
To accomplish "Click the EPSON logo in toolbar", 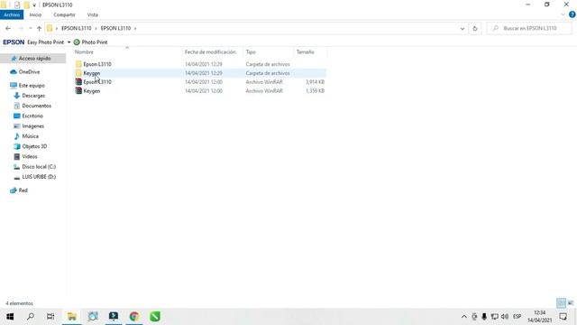I will (14, 42).
